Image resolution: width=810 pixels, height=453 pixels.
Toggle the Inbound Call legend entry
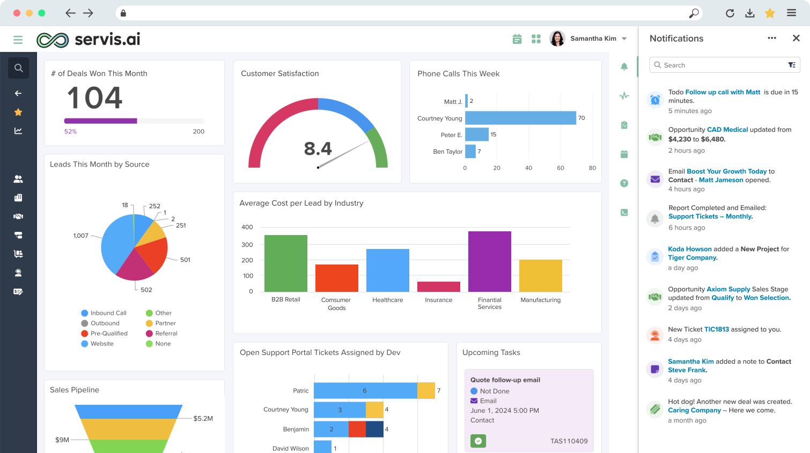(x=104, y=313)
